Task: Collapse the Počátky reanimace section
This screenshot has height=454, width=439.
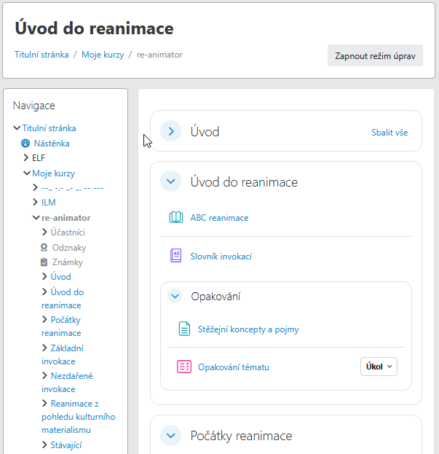Action: tap(171, 436)
